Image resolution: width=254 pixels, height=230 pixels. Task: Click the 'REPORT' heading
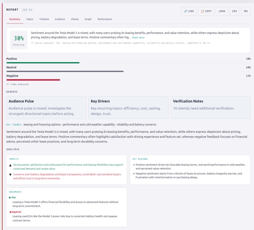coord(12,10)
